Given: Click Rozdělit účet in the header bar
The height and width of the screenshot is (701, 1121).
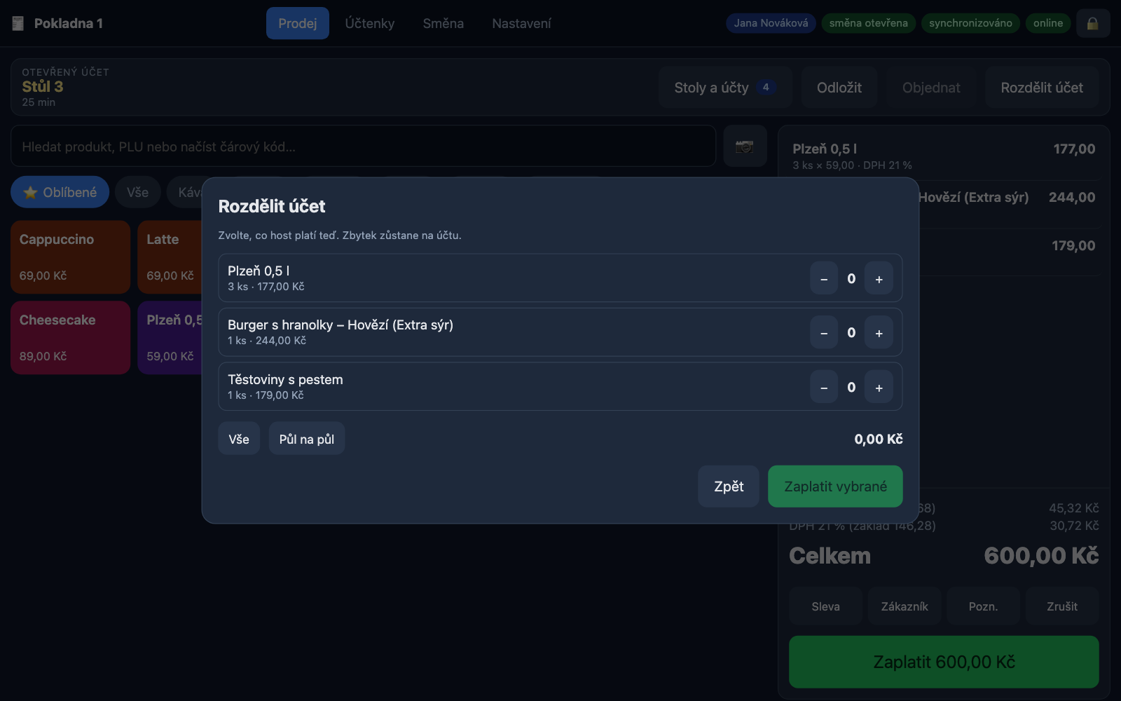Looking at the screenshot, I should (x=1042, y=88).
